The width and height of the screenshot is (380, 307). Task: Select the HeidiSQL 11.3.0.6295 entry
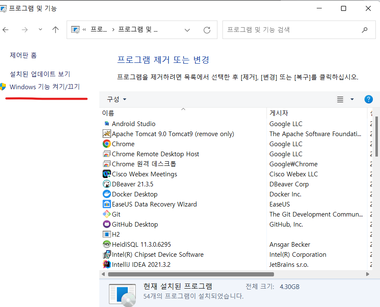tap(141, 245)
